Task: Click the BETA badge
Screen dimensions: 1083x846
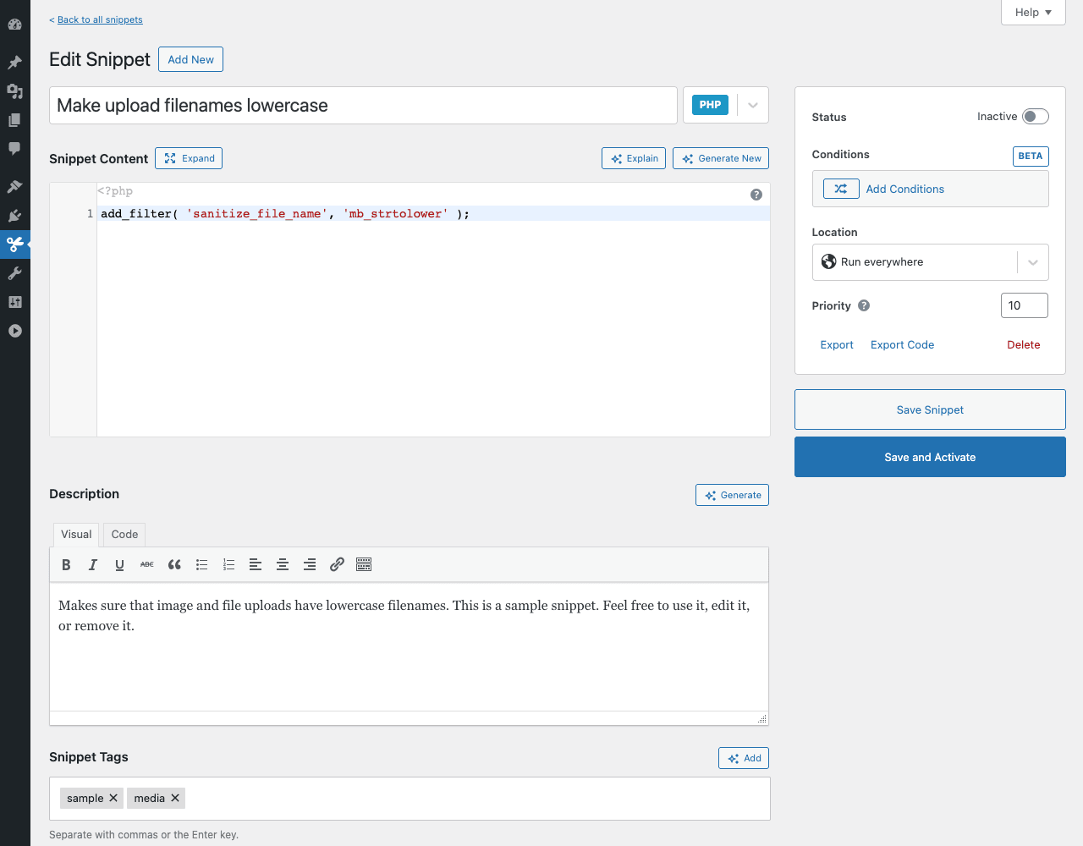Action: click(x=1031, y=156)
